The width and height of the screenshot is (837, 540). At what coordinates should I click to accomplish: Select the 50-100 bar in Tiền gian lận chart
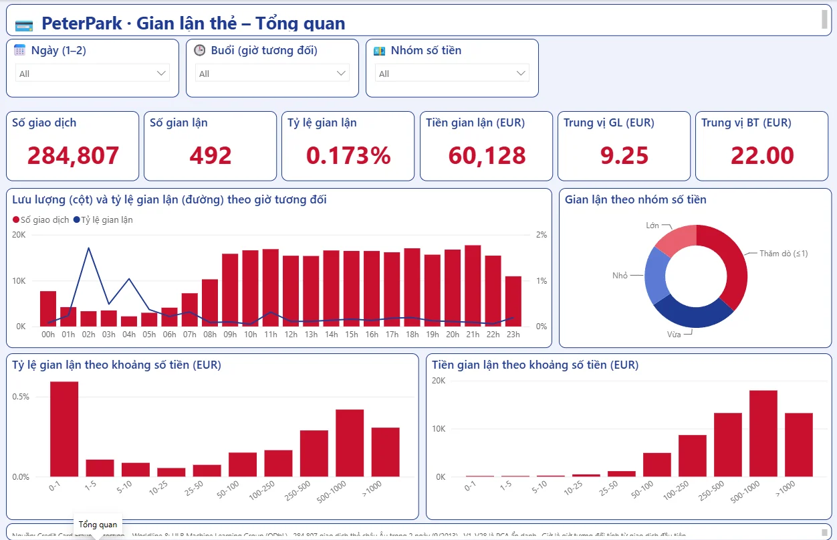(656, 465)
